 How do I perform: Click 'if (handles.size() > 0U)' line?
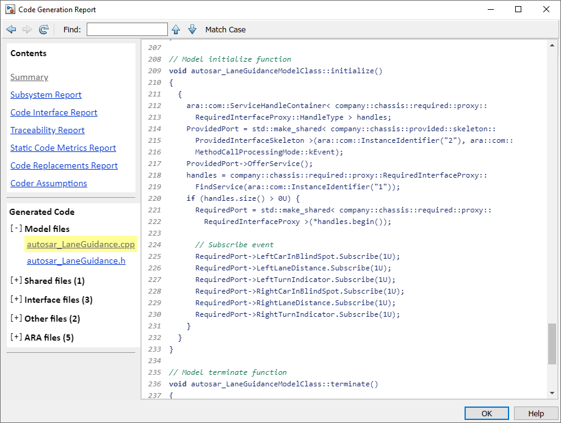click(244, 198)
